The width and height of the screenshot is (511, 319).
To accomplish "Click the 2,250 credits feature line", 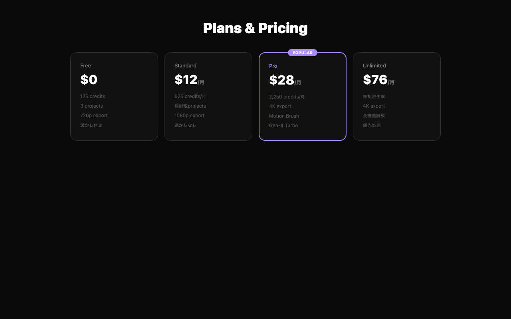I will click(287, 97).
